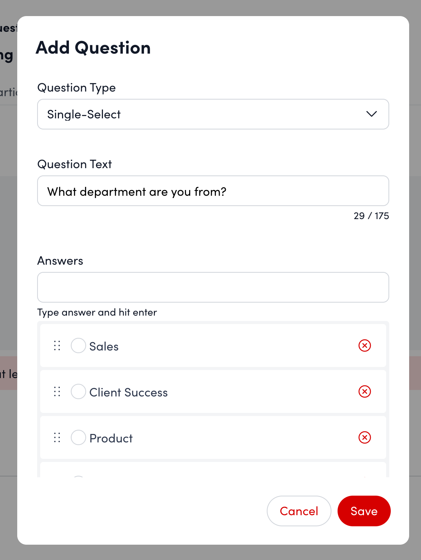421x560 pixels.
Task: Select the Sales radio button
Action: (78, 345)
